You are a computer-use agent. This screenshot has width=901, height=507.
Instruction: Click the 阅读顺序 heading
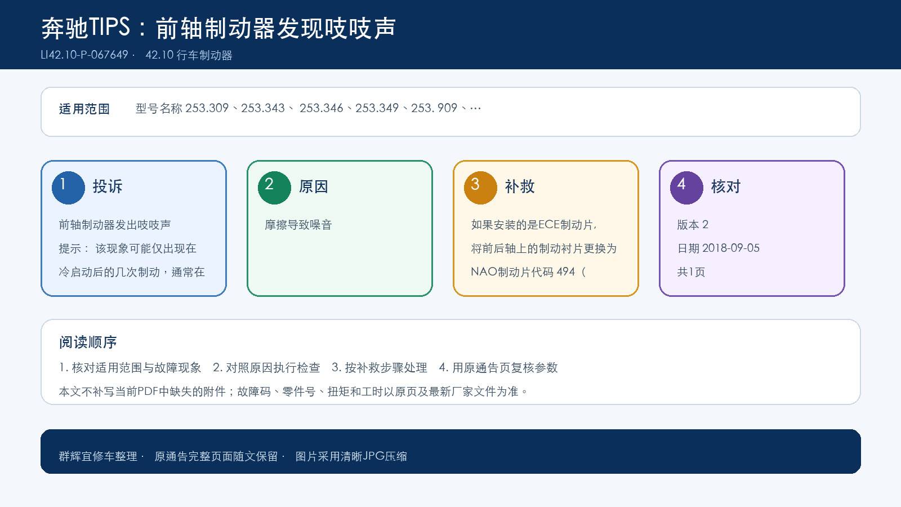click(x=88, y=342)
